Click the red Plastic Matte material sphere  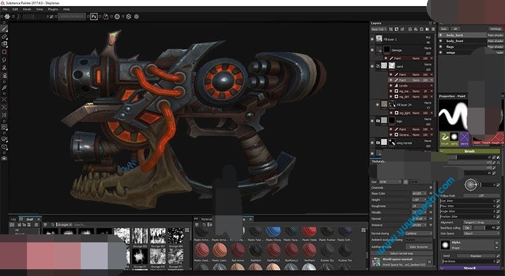(309, 232)
